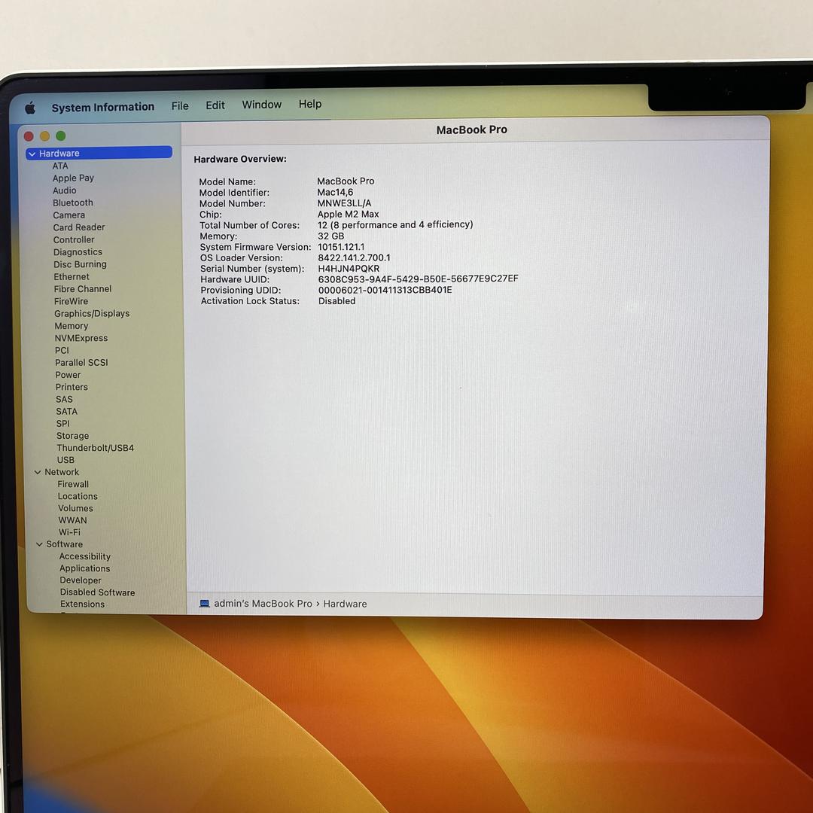The width and height of the screenshot is (813, 813).
Task: Select Printers in the sidebar
Action: pos(72,388)
